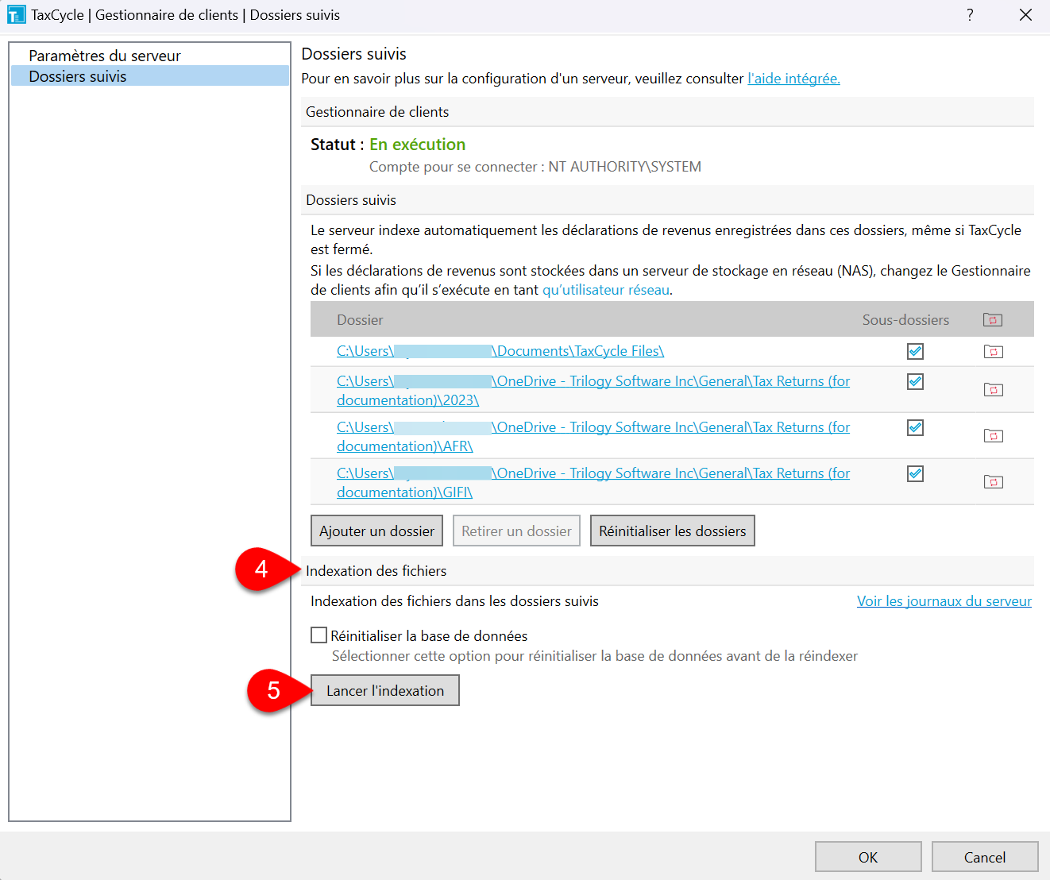Open the l'aide intégrée link
The width and height of the screenshot is (1050, 880).
point(793,79)
